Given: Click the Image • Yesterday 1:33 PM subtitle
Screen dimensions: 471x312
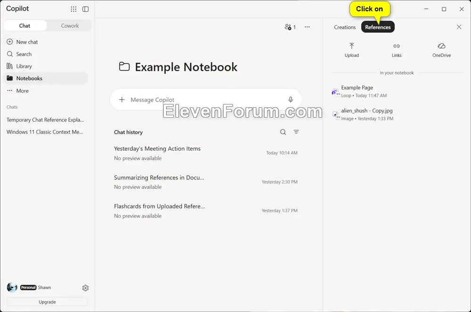Looking at the screenshot, I should point(367,119).
